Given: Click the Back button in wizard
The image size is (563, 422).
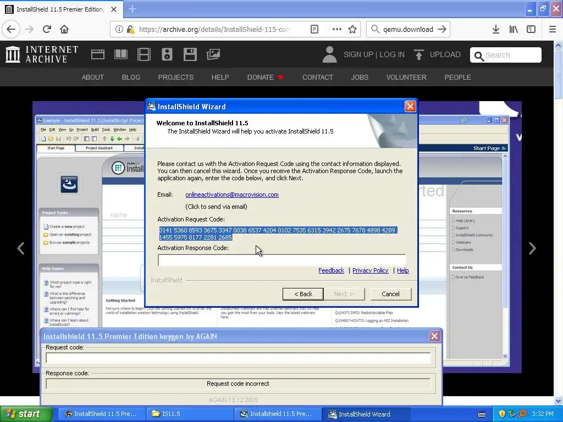Looking at the screenshot, I should coord(303,294).
